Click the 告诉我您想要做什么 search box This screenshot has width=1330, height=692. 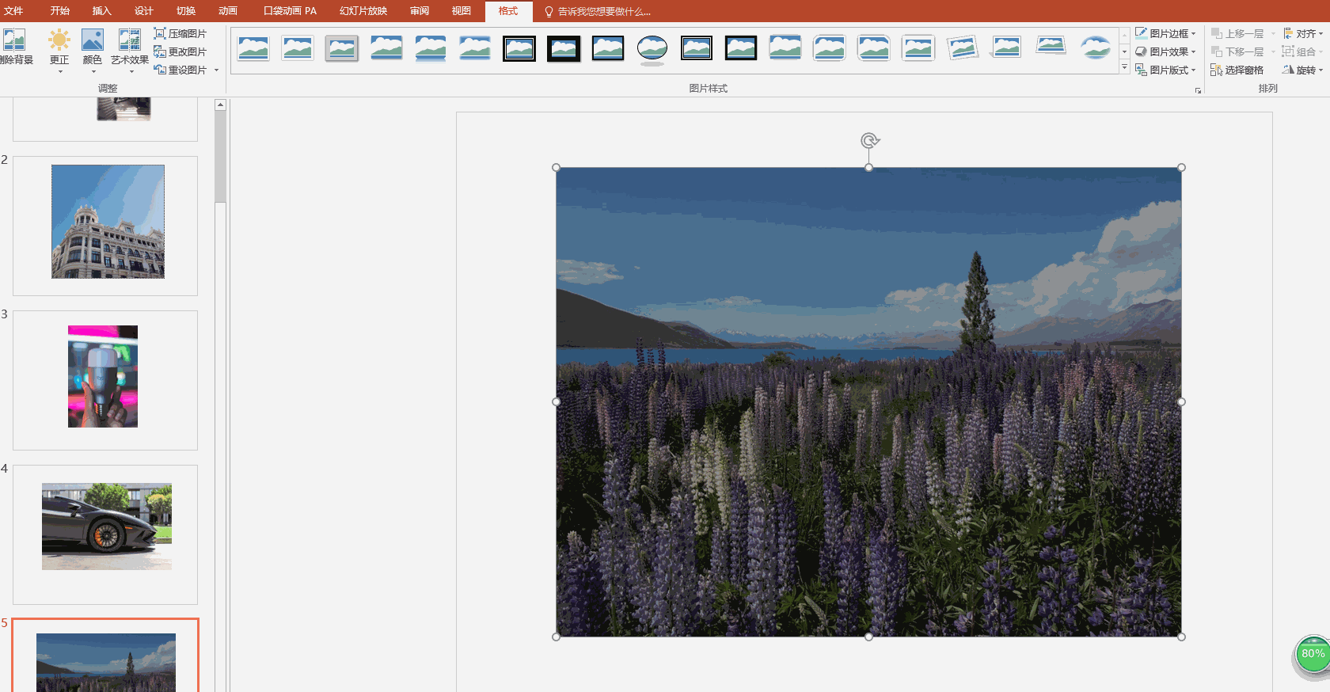[603, 11]
